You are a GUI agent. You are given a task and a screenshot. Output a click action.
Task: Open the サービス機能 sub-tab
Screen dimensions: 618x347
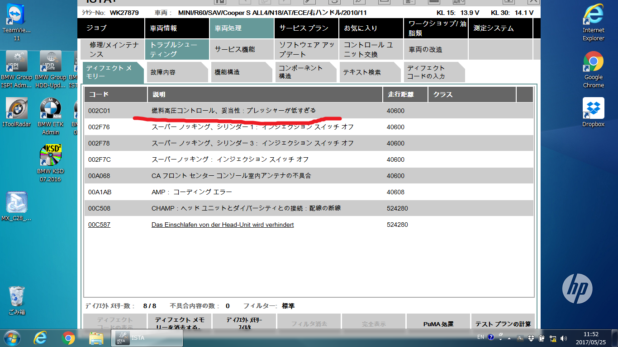(242, 50)
